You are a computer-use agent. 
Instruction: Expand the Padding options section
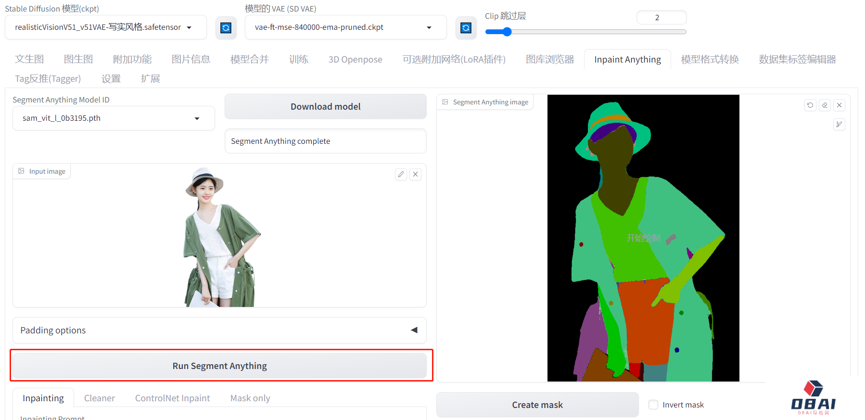pyautogui.click(x=219, y=330)
